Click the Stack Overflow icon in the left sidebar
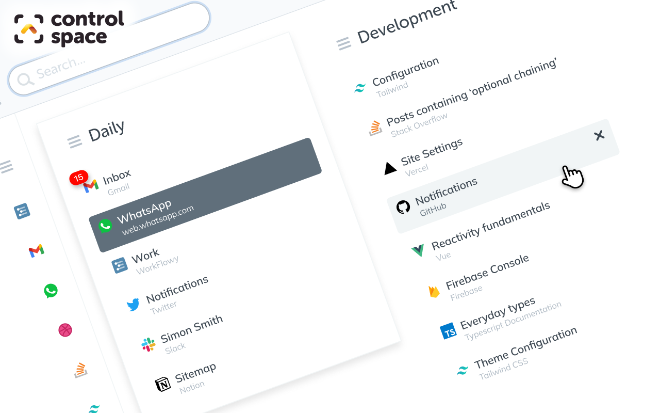The image size is (660, 413). (x=80, y=370)
